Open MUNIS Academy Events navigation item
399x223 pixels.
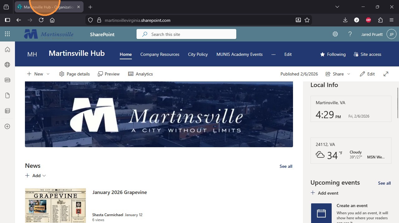(x=239, y=54)
